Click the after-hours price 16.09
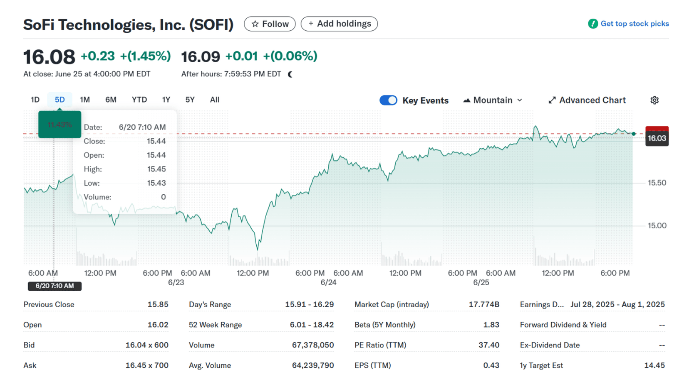Viewport: 699px width, 392px height. tap(201, 56)
